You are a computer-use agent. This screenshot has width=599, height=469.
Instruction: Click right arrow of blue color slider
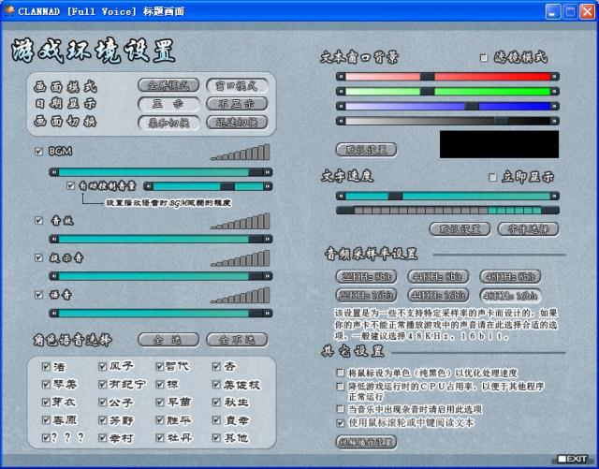point(555,107)
